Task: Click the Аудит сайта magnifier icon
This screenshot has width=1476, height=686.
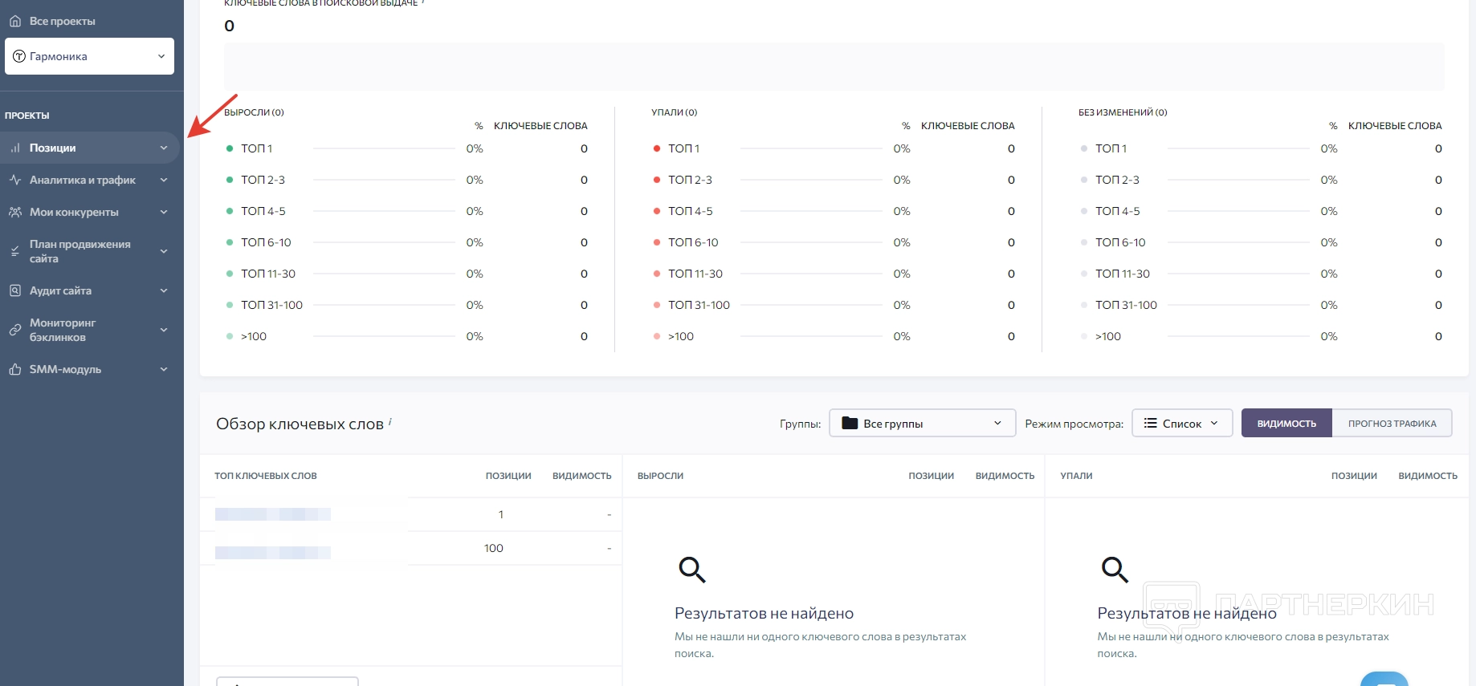Action: click(x=15, y=290)
